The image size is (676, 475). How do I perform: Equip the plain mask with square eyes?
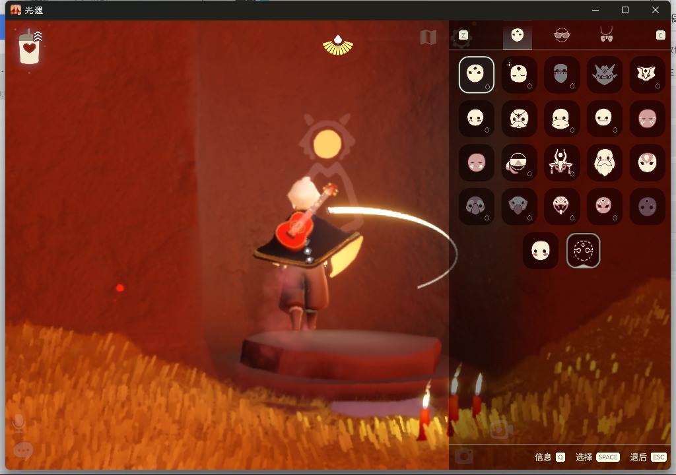point(476,118)
